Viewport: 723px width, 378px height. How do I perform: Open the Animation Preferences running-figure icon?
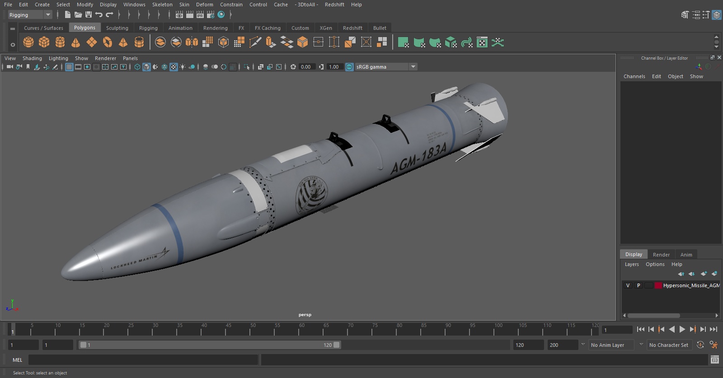[x=714, y=345]
